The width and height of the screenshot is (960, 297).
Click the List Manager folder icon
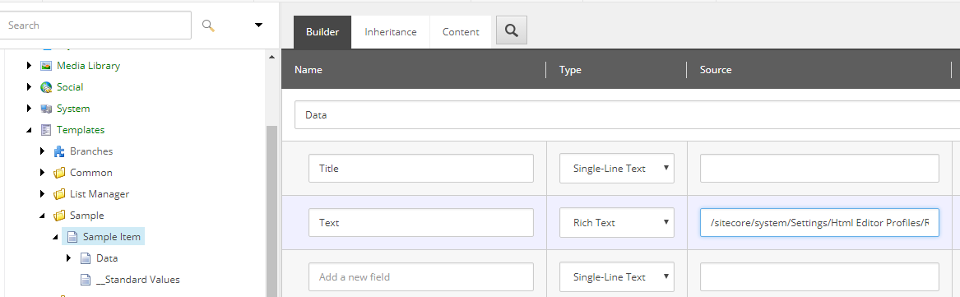click(58, 194)
